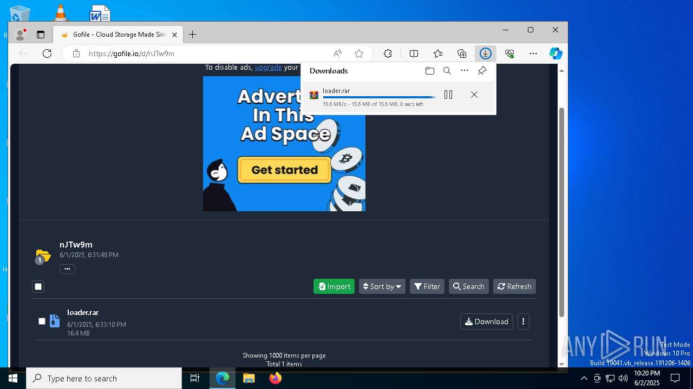Open Browser essentials heart icon
The height and width of the screenshot is (389, 693).
click(509, 53)
